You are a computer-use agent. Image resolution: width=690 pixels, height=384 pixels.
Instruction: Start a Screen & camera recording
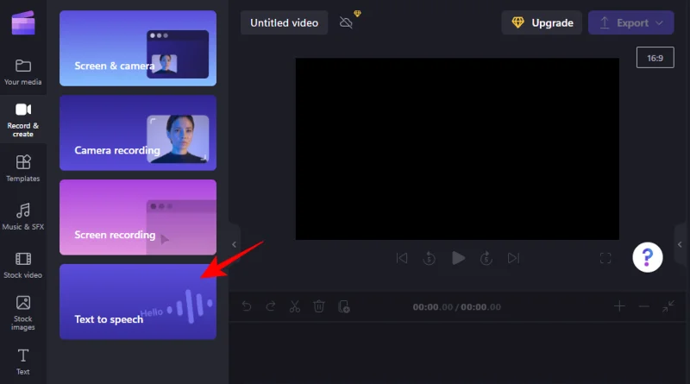(138, 48)
